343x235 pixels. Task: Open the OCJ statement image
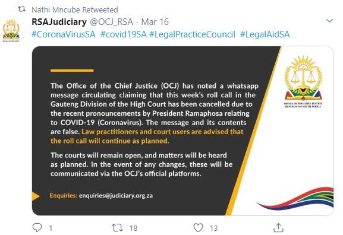[183, 131]
